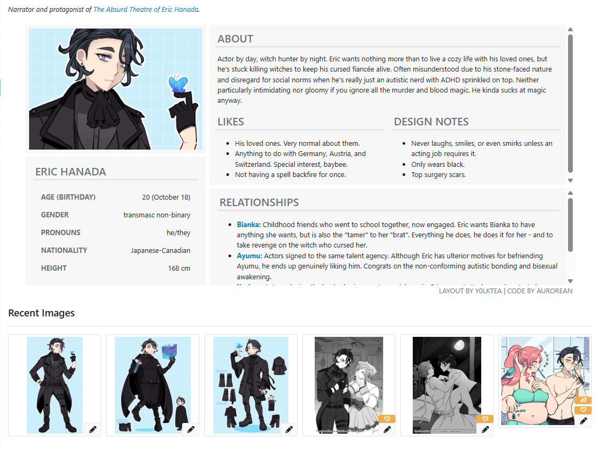Click leaf badge on pink-haired girl image
The width and height of the screenshot is (596, 452).
click(583, 400)
